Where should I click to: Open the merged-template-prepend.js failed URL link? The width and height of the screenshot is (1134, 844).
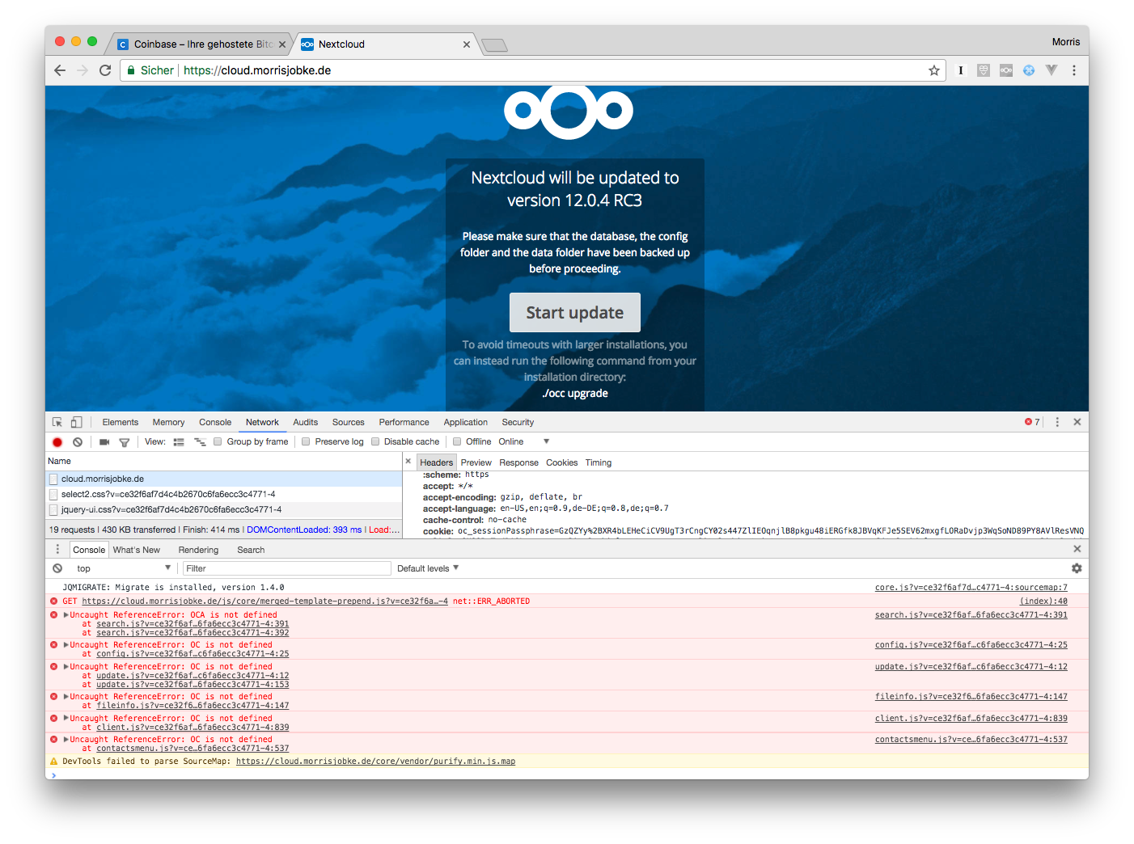(265, 601)
